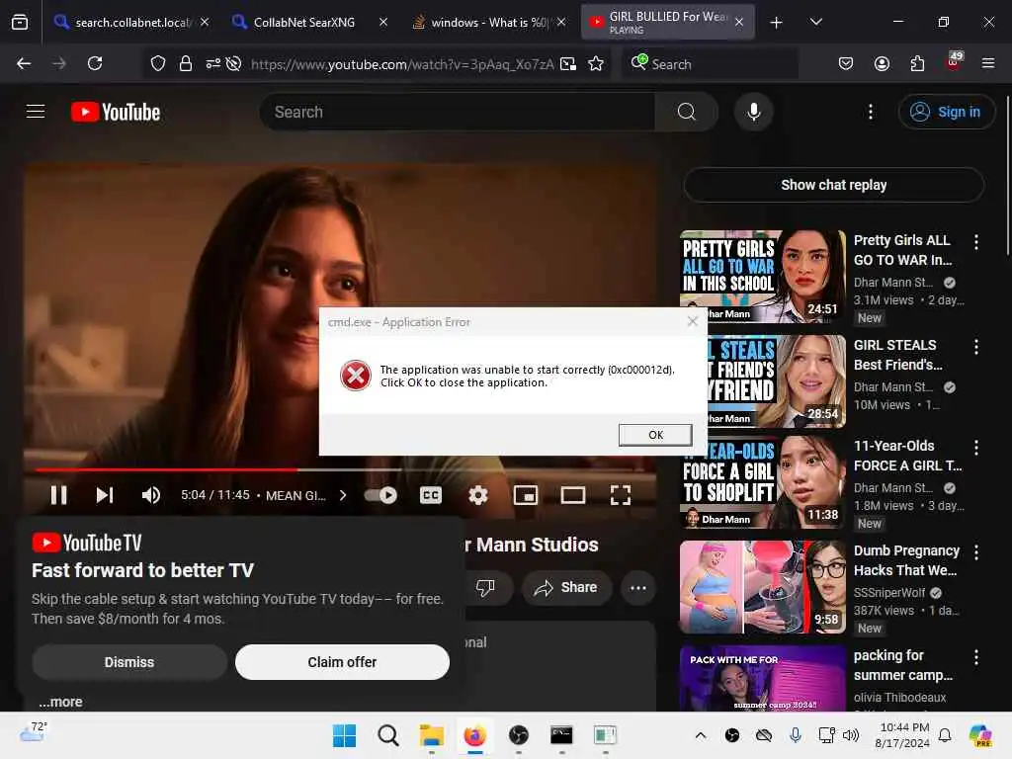
Task: Open options for GIRL STEALS Best Friend's
Action: click(x=975, y=347)
